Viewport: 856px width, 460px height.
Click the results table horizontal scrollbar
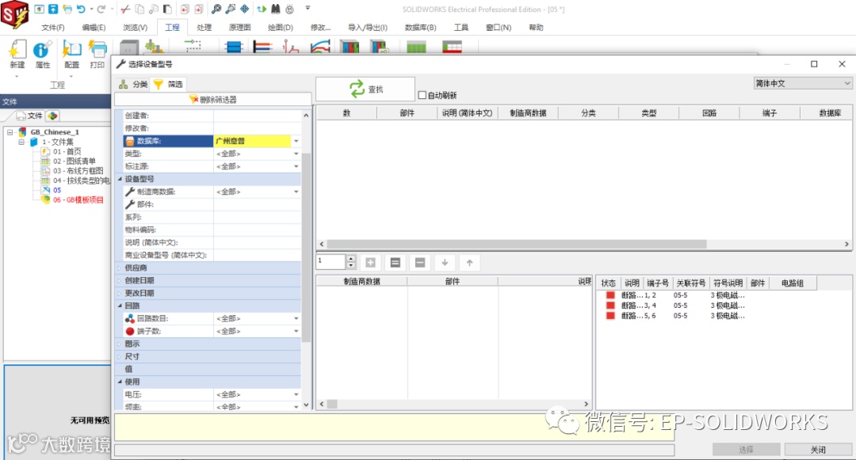point(517,244)
